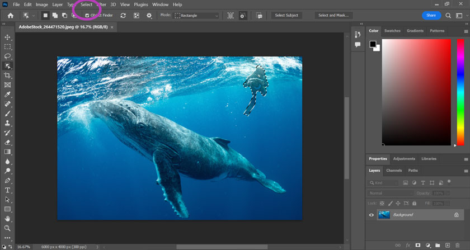Select the Brush tool
470x250 pixels.
pyautogui.click(x=7, y=114)
